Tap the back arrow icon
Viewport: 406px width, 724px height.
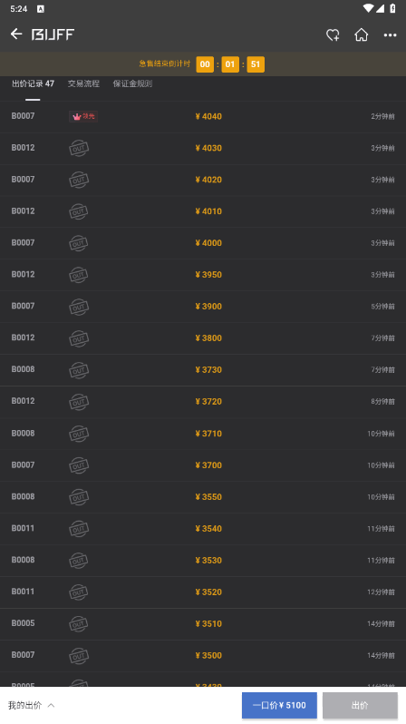[16, 34]
